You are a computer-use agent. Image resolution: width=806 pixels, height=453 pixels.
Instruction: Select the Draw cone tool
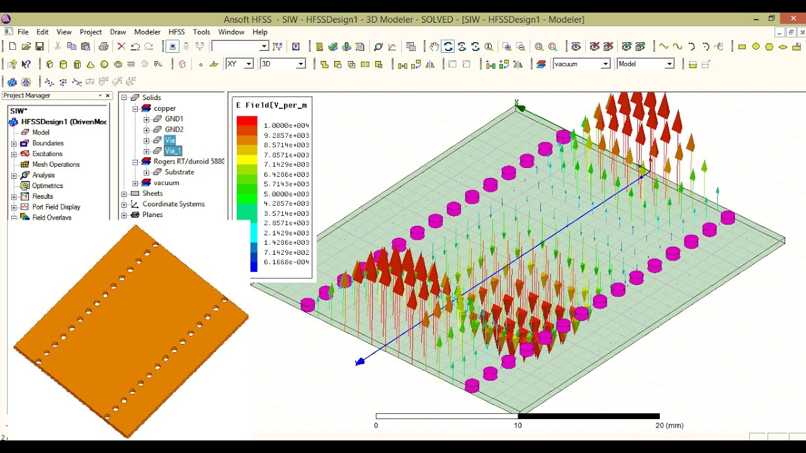[x=91, y=64]
